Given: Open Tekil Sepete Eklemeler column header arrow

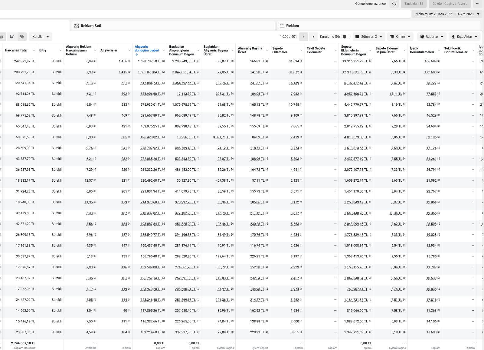Looking at the screenshot, I should [336, 51].
